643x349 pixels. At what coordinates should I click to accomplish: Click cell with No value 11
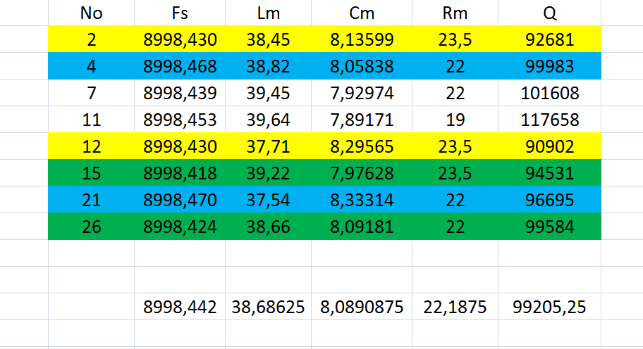coord(91,120)
